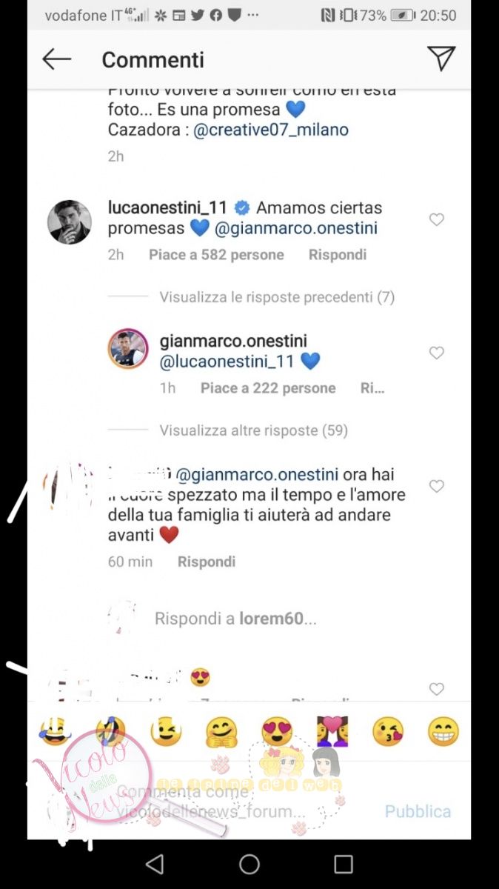Tap Rispondi under lucaonestini_11's comment

338,255
